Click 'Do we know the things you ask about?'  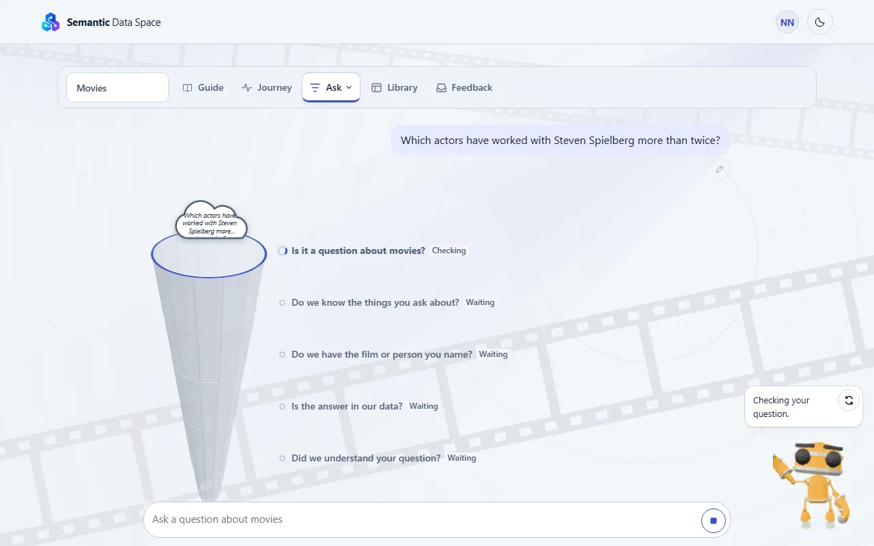point(376,302)
